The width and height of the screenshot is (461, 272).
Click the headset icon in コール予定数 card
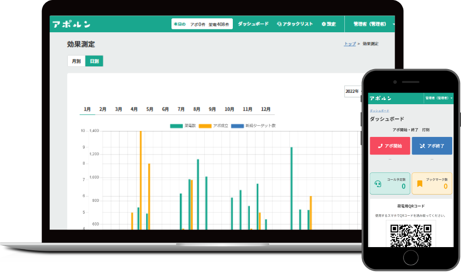tap(378, 184)
